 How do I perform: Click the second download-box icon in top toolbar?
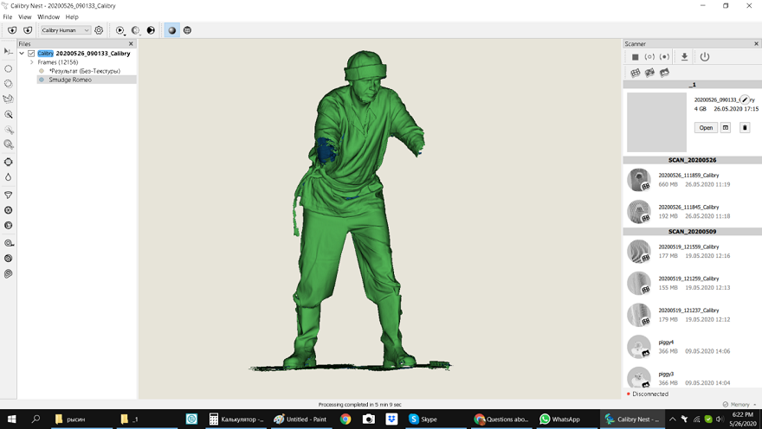point(28,30)
